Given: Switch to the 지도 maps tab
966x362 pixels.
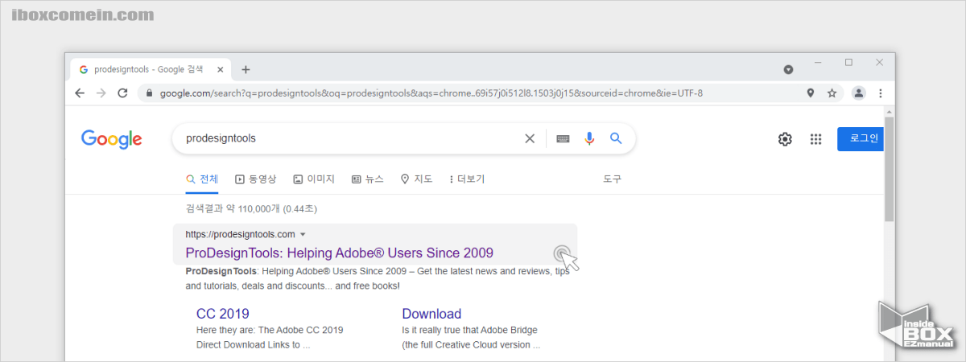Looking at the screenshot, I should (x=417, y=179).
